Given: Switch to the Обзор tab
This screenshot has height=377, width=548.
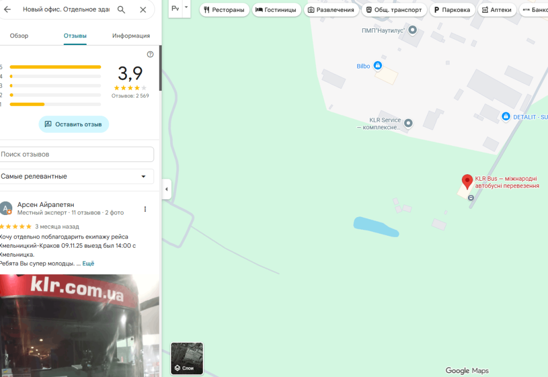Looking at the screenshot, I should (x=19, y=36).
